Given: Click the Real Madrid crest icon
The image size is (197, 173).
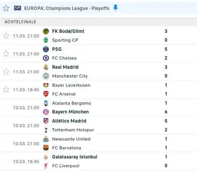Looking at the screenshot, I should tap(46, 67).
